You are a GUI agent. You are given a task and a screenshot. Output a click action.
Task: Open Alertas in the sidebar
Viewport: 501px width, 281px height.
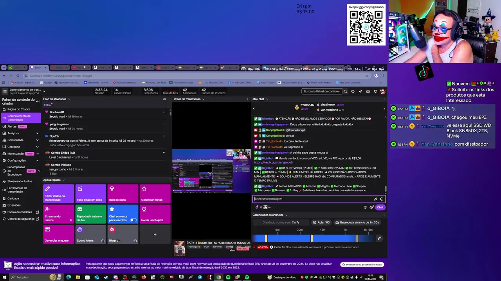(x=12, y=126)
